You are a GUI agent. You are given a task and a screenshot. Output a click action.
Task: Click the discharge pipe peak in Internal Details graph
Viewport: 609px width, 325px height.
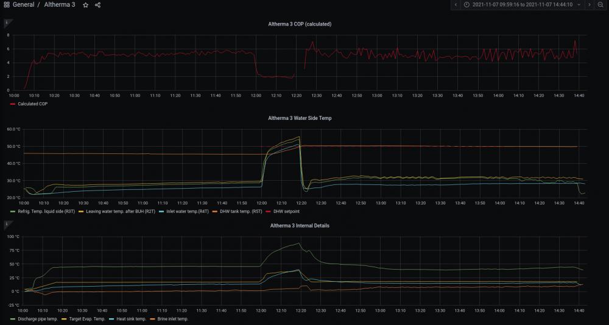tap(298, 243)
